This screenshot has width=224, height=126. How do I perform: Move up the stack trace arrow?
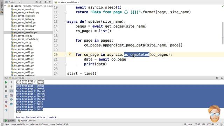pos(11,82)
